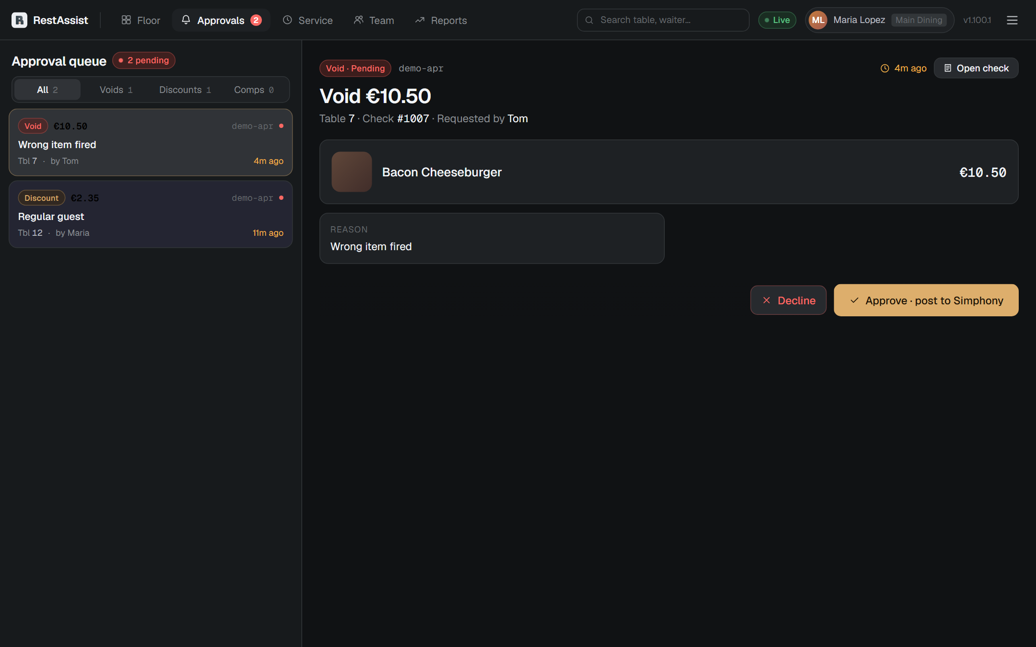Click the search magnifier icon
The image size is (1036, 647).
589,20
